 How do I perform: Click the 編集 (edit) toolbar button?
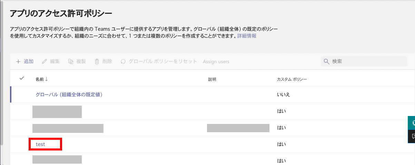click(51, 61)
